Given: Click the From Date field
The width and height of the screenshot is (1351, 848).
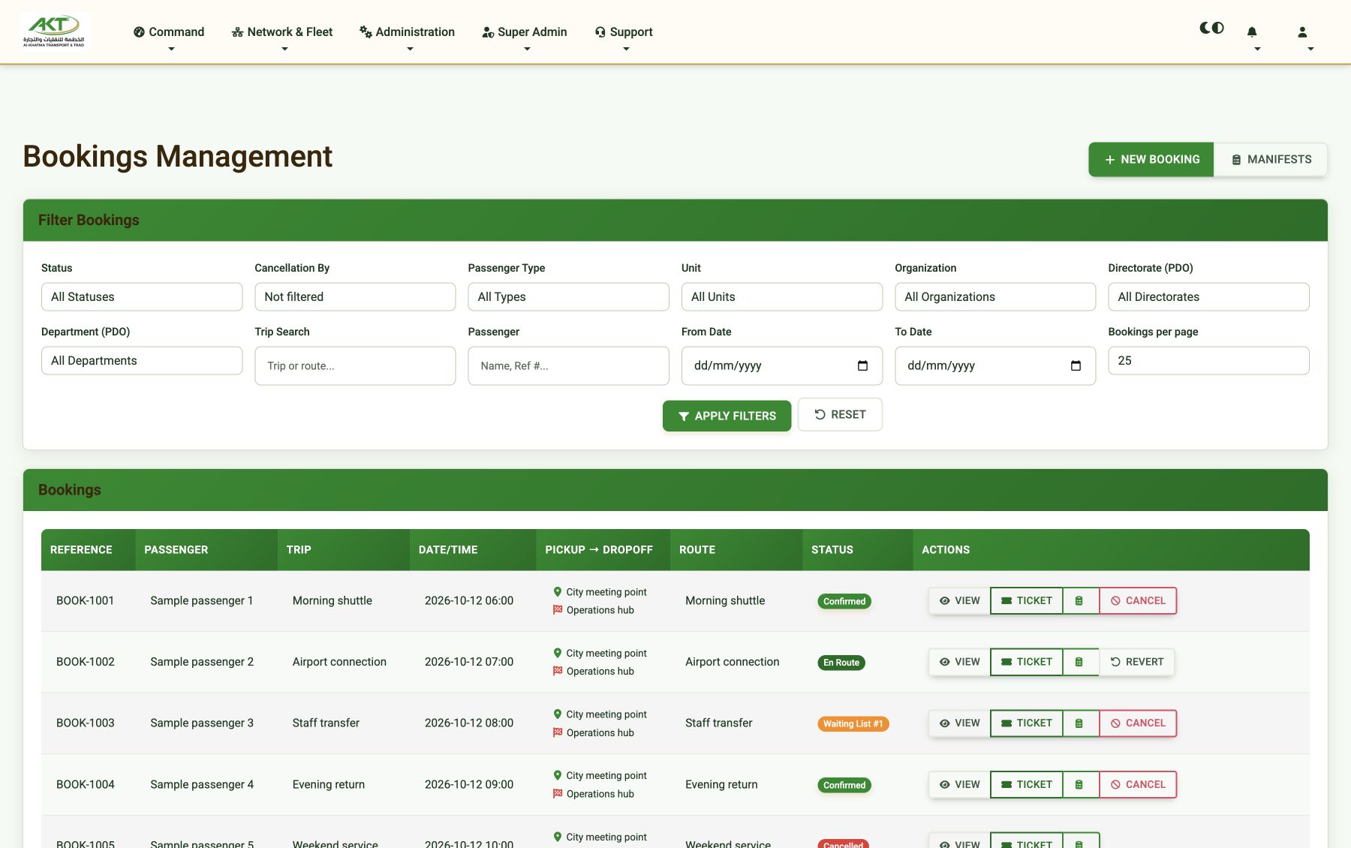Looking at the screenshot, I should [x=782, y=366].
